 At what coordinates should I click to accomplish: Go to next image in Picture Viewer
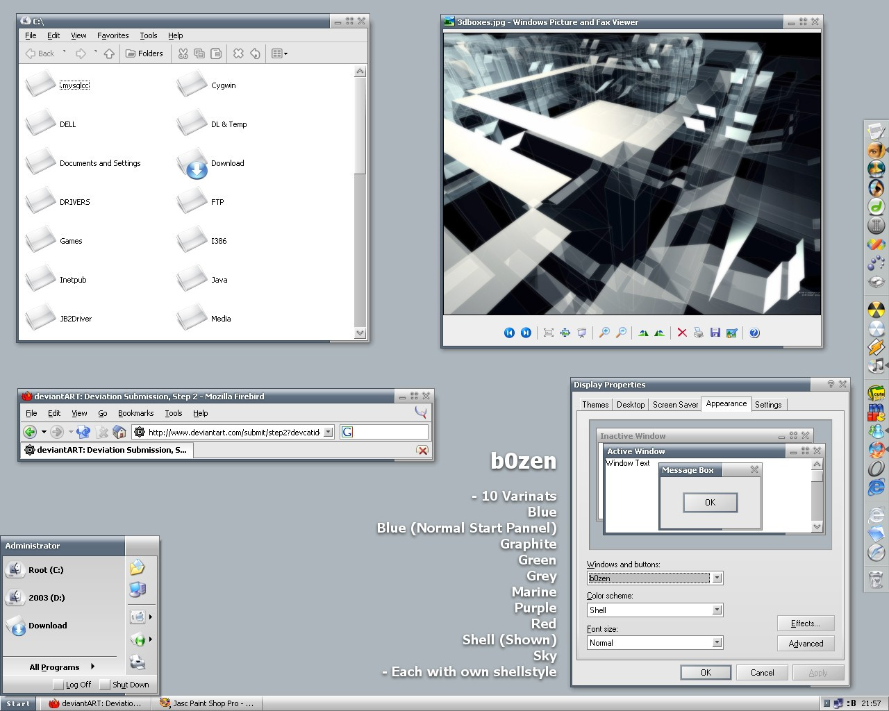[526, 333]
